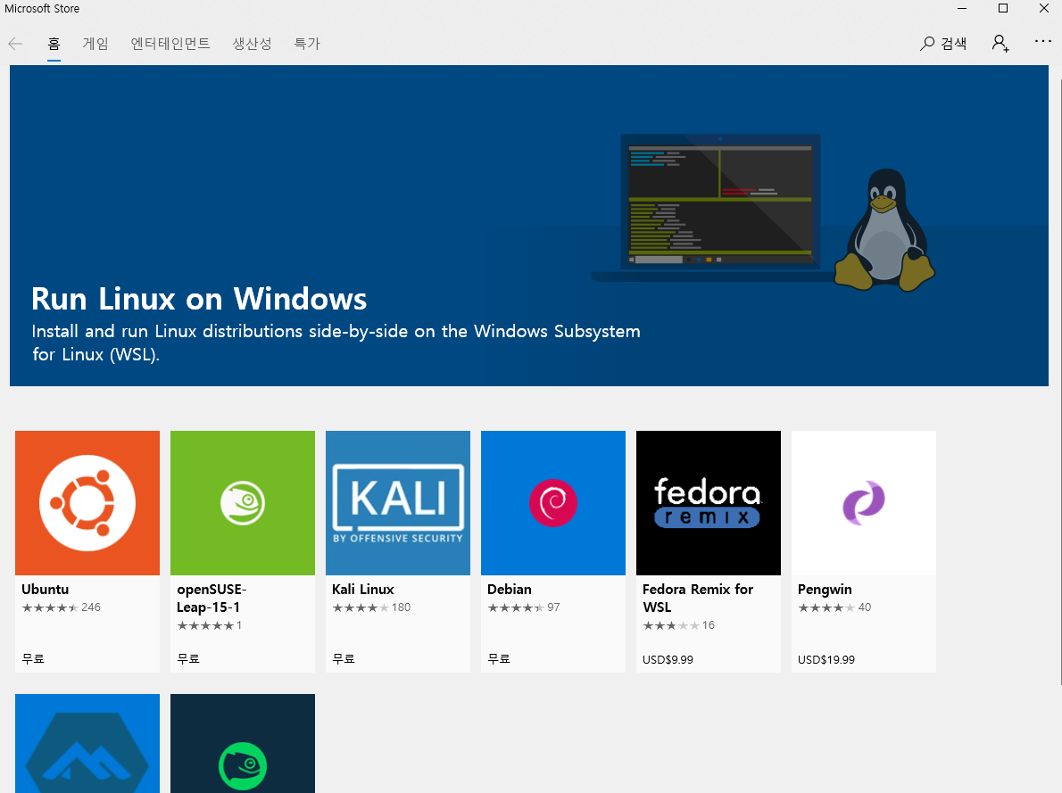The image size is (1062, 793).
Task: Click the openSUSE-Leap-15-1 title text
Action: pos(212,598)
